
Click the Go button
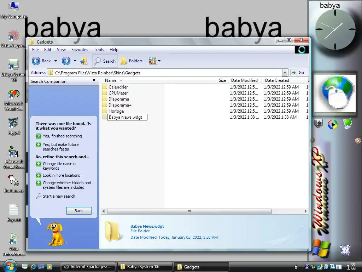pos(298,73)
